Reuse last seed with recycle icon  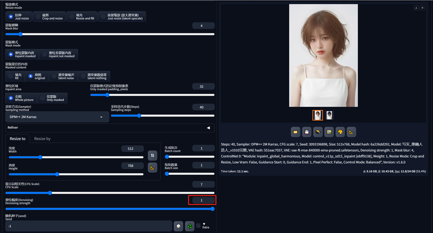tap(190, 226)
